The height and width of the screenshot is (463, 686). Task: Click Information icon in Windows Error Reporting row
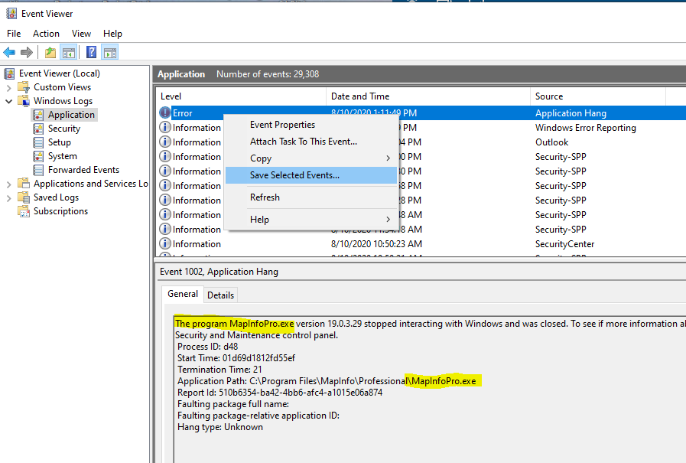point(165,127)
